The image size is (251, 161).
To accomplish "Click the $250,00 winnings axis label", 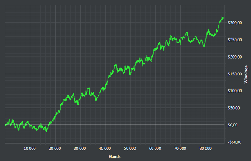I will pyautogui.click(x=235, y=40).
